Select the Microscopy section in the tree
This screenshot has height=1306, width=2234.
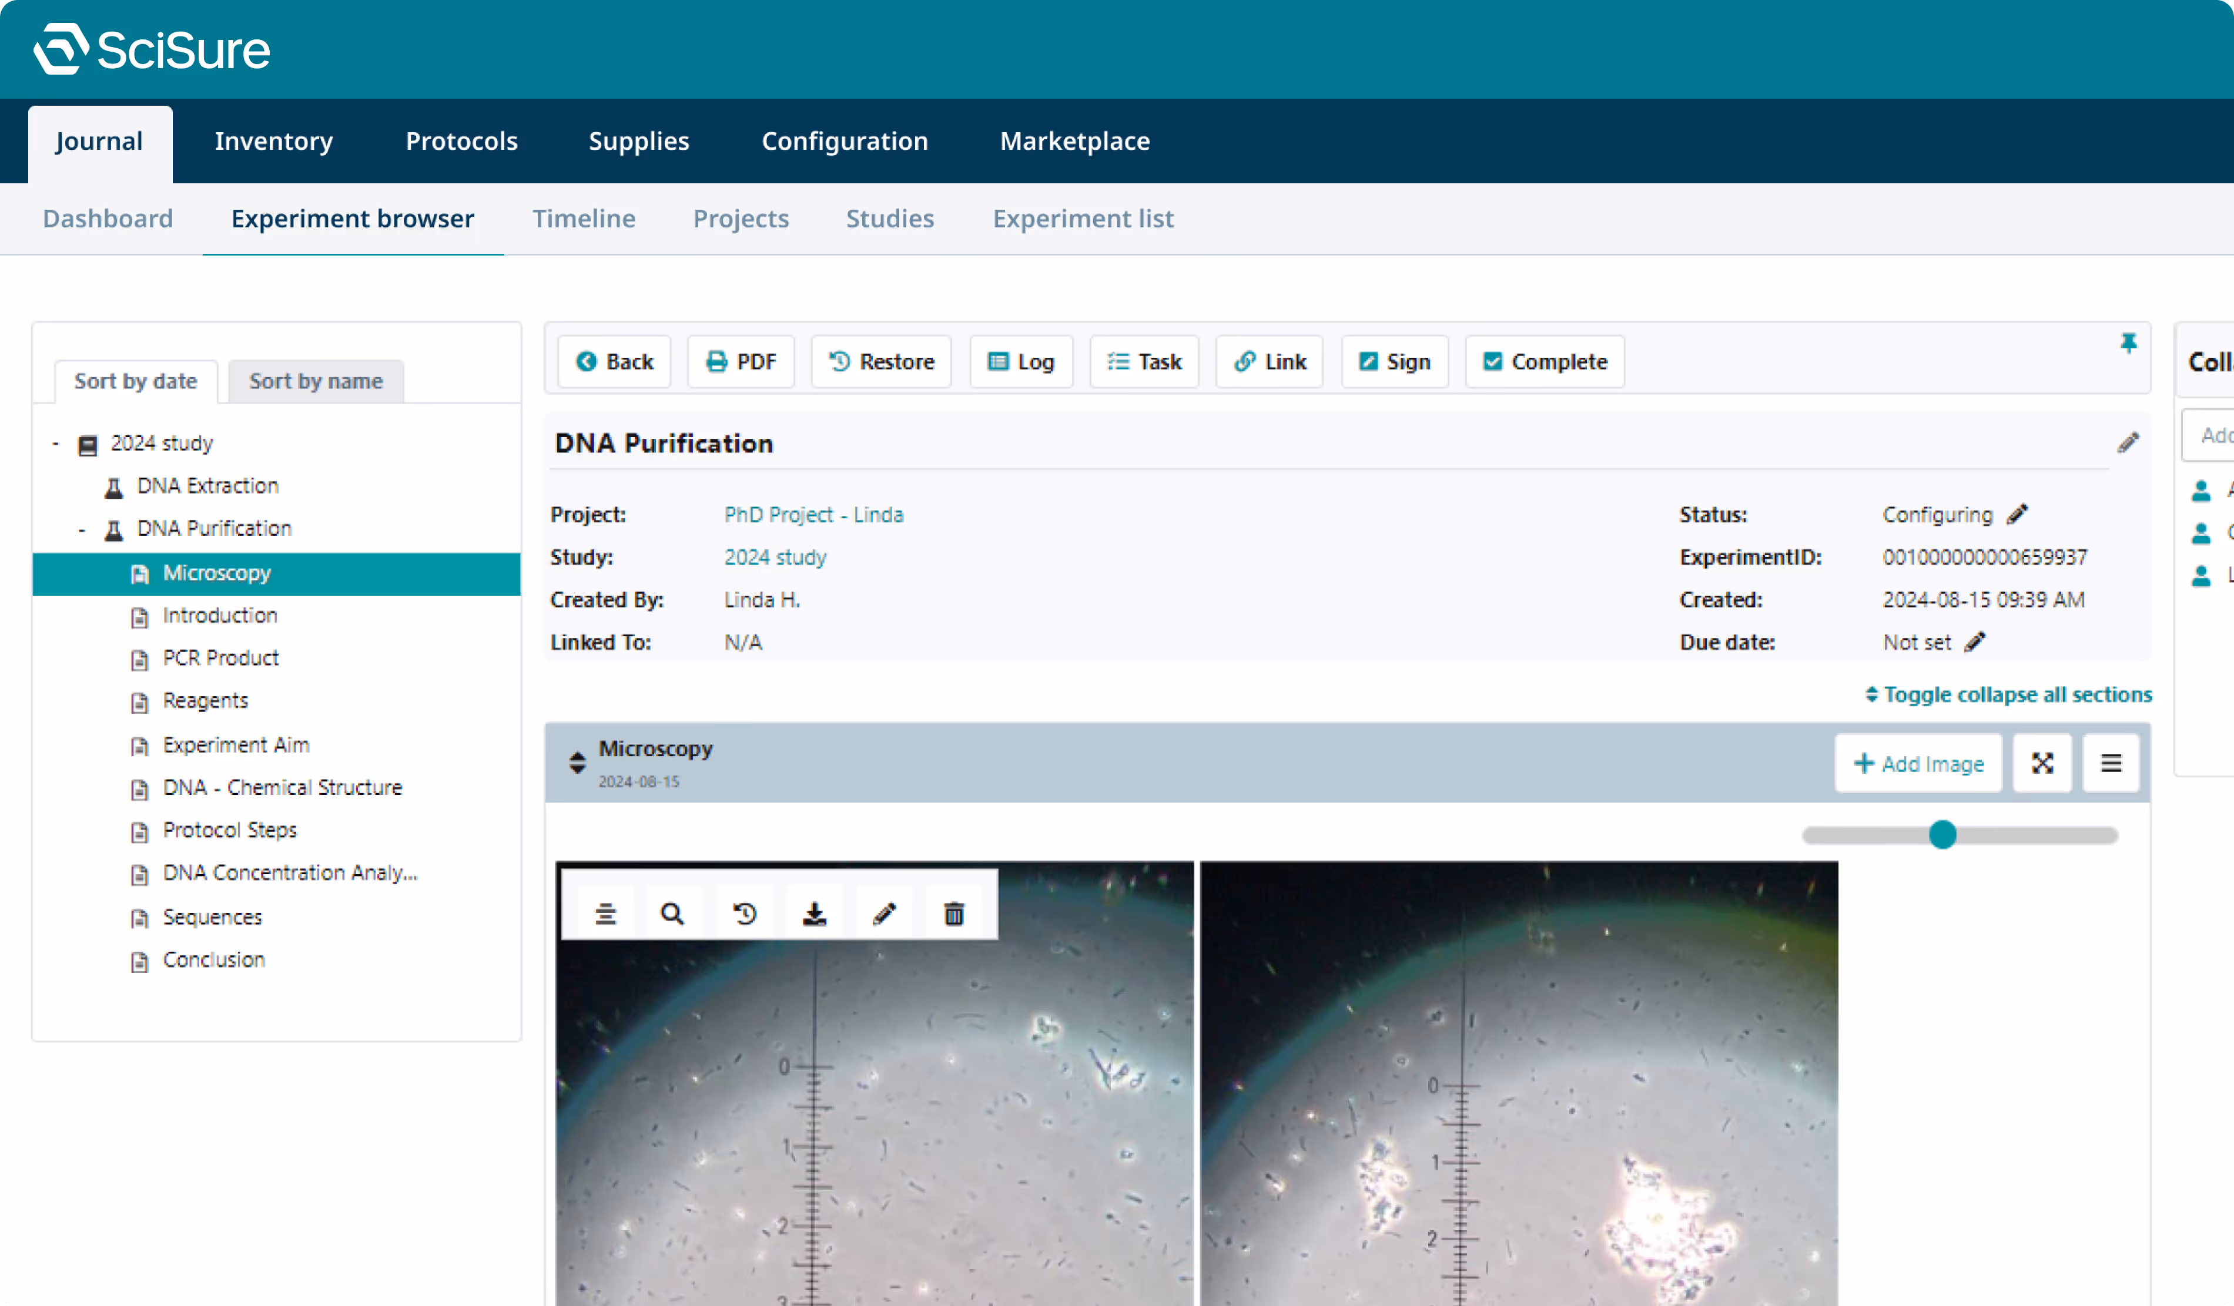276,573
